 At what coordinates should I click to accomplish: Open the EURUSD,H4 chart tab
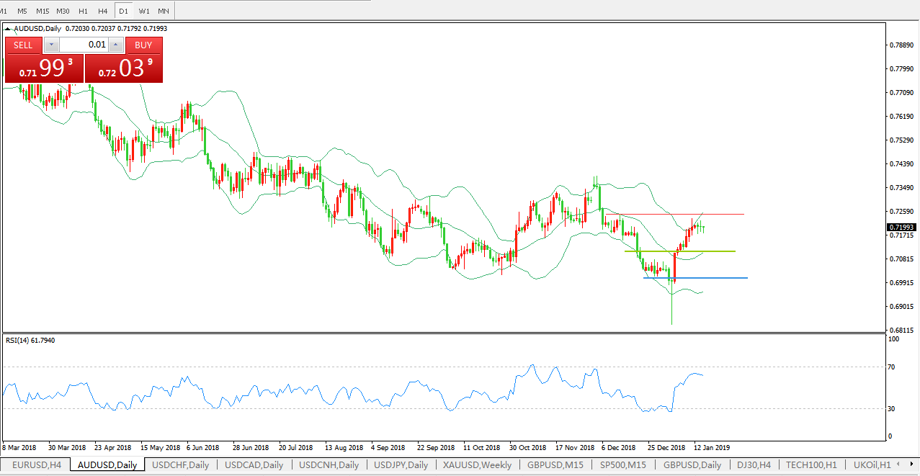(x=37, y=465)
